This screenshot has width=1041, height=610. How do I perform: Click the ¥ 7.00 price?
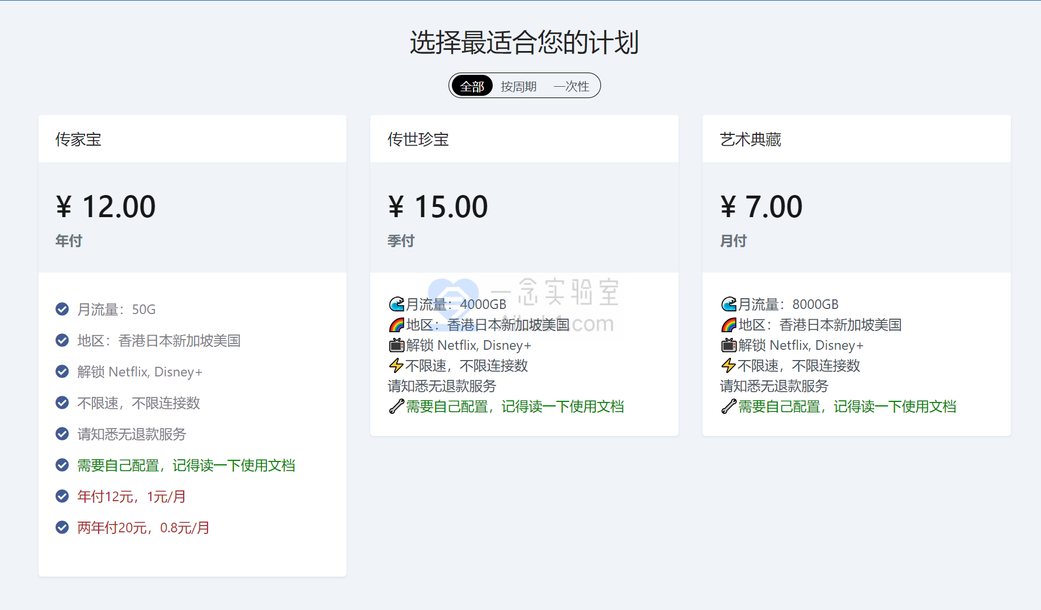(x=761, y=206)
